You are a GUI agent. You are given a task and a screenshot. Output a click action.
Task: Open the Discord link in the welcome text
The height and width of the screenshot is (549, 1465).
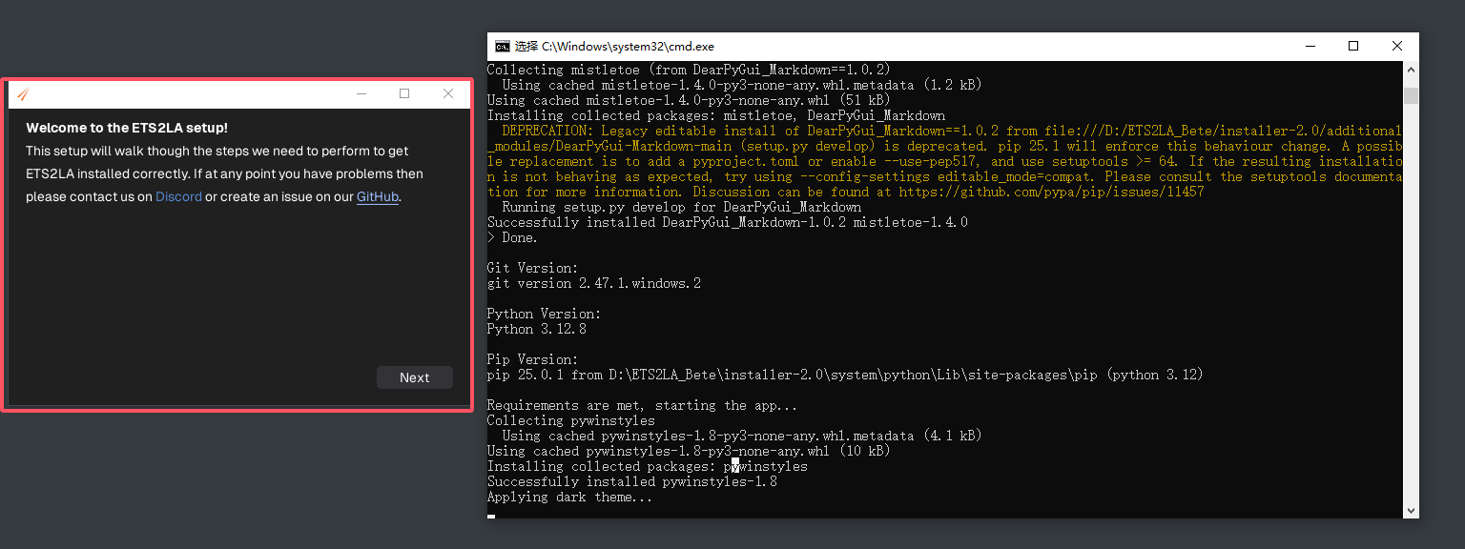click(179, 196)
